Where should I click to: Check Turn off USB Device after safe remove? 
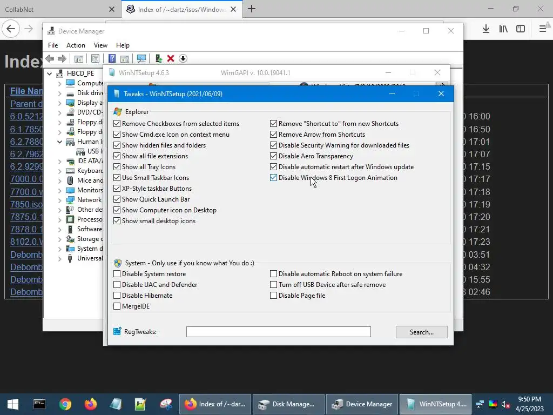pyautogui.click(x=273, y=284)
